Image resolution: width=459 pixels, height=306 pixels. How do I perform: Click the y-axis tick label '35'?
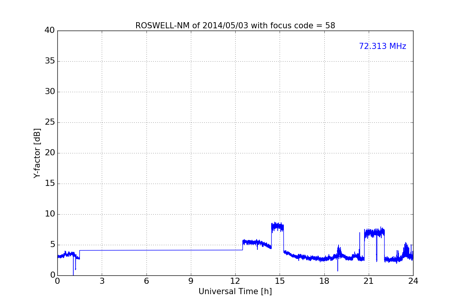(50, 61)
